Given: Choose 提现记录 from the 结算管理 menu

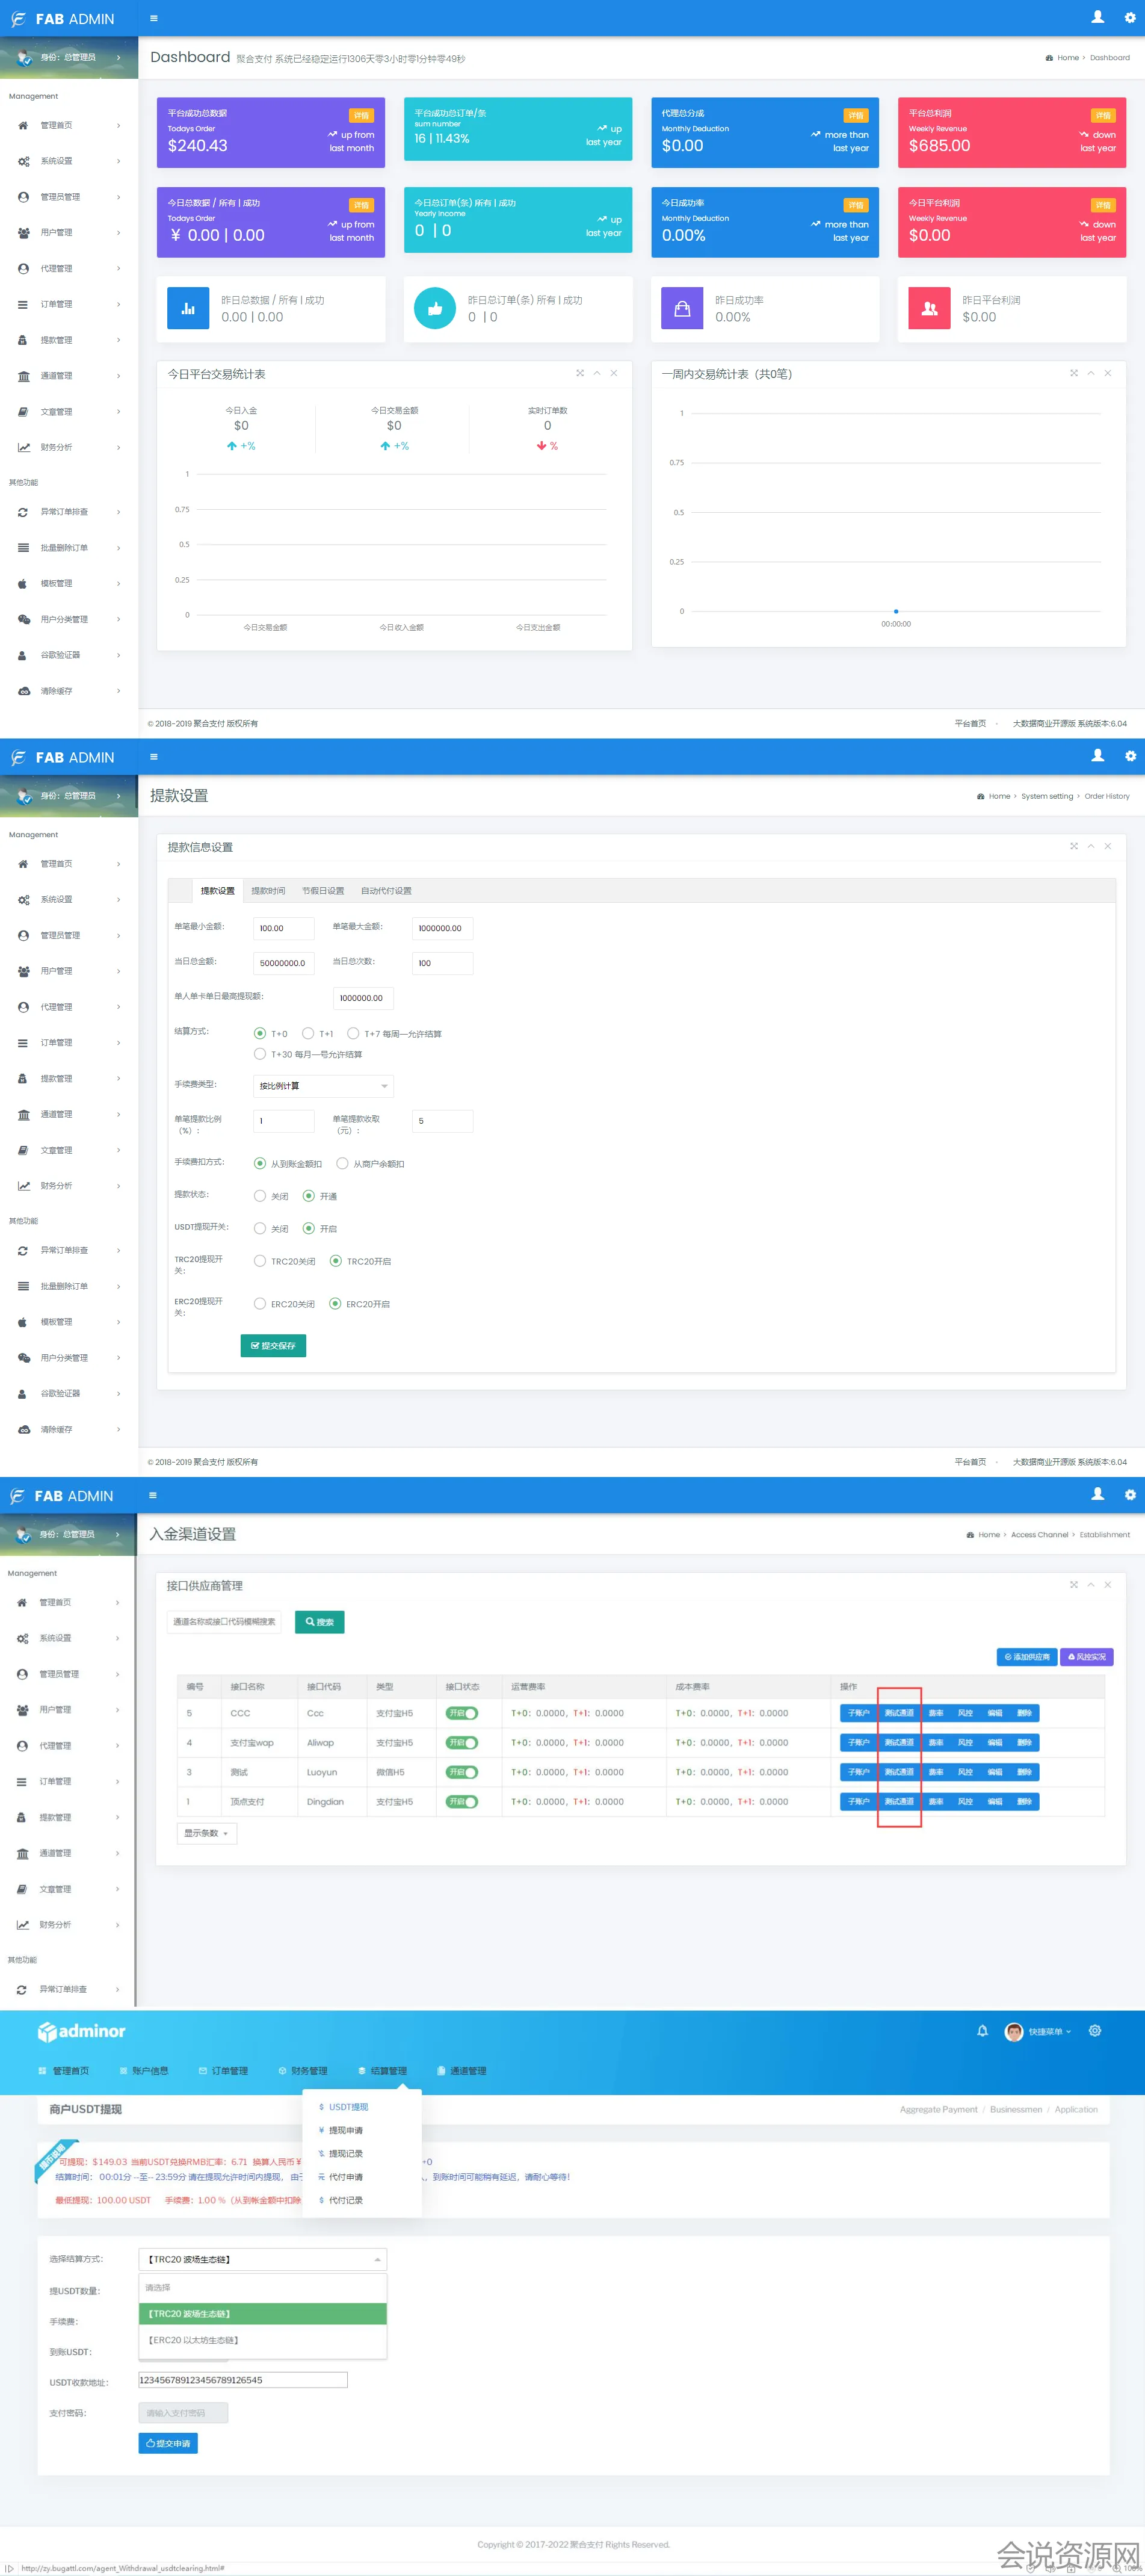Looking at the screenshot, I should pos(346,2153).
